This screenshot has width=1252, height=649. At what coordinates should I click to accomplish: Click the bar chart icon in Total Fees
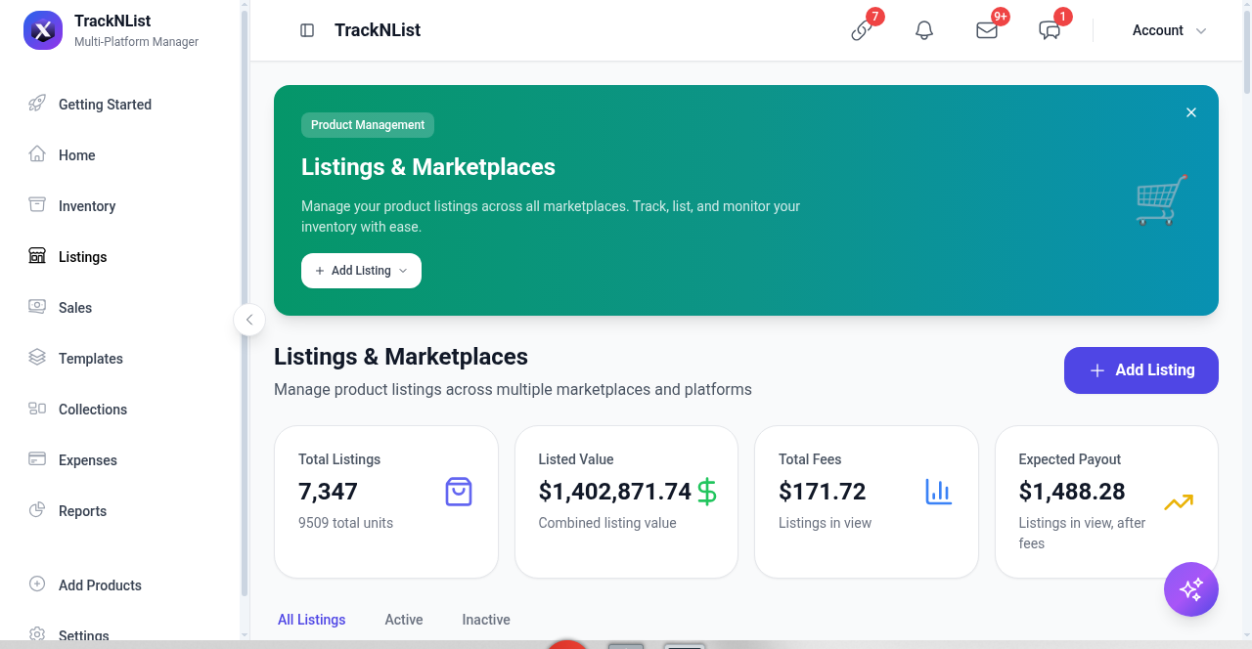tap(939, 492)
